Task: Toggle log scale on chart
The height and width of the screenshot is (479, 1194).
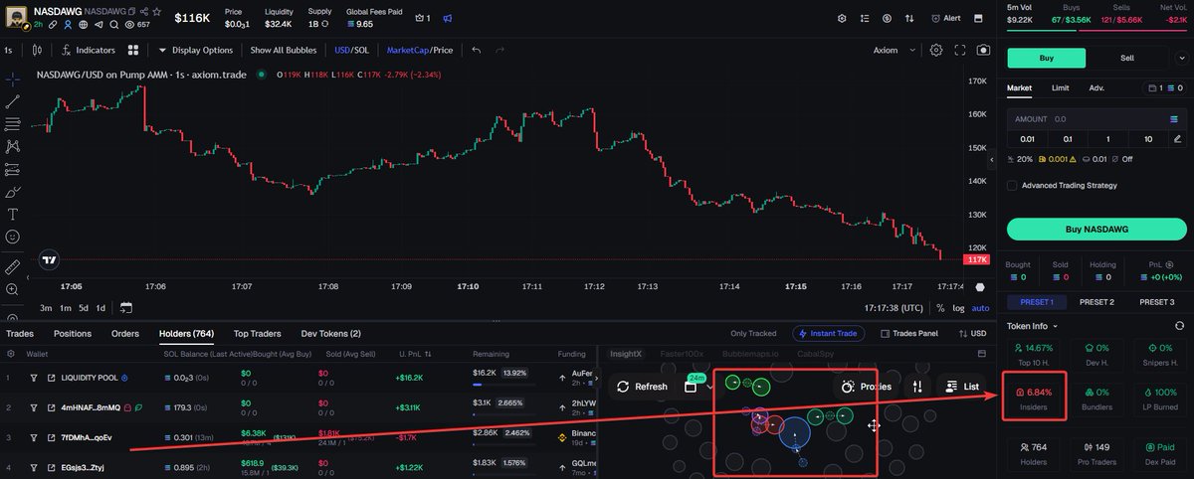Action: point(960,308)
